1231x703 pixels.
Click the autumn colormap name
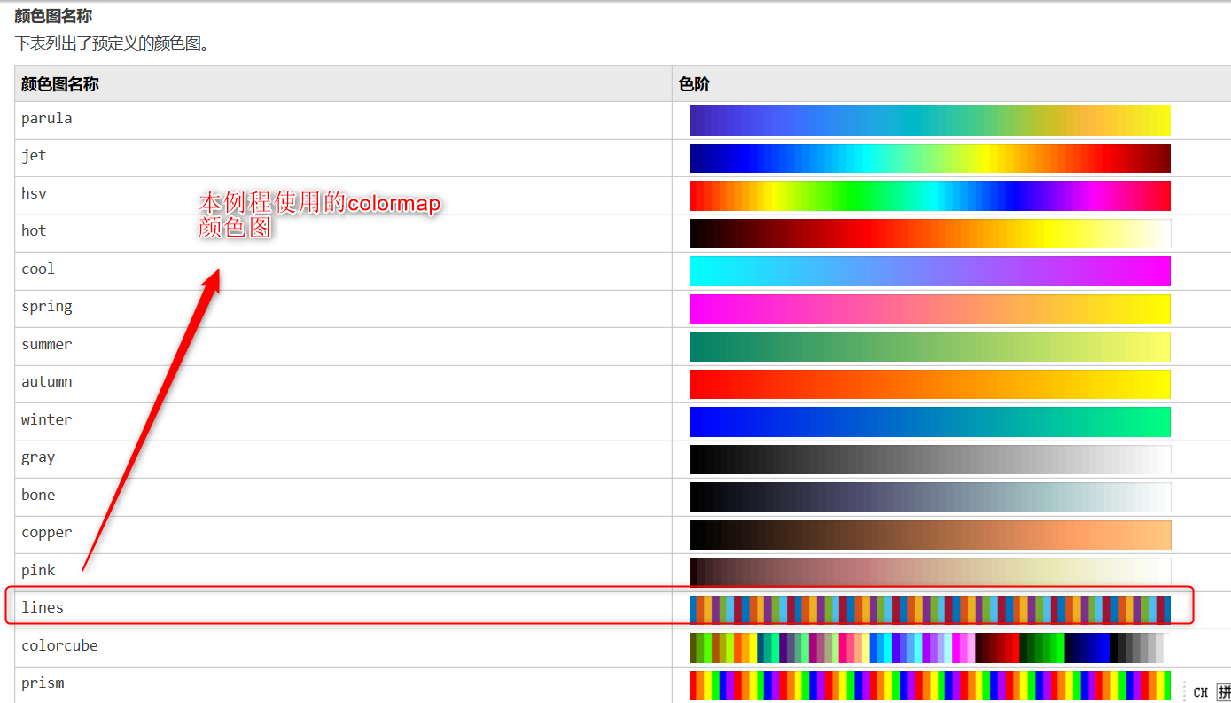(x=47, y=382)
